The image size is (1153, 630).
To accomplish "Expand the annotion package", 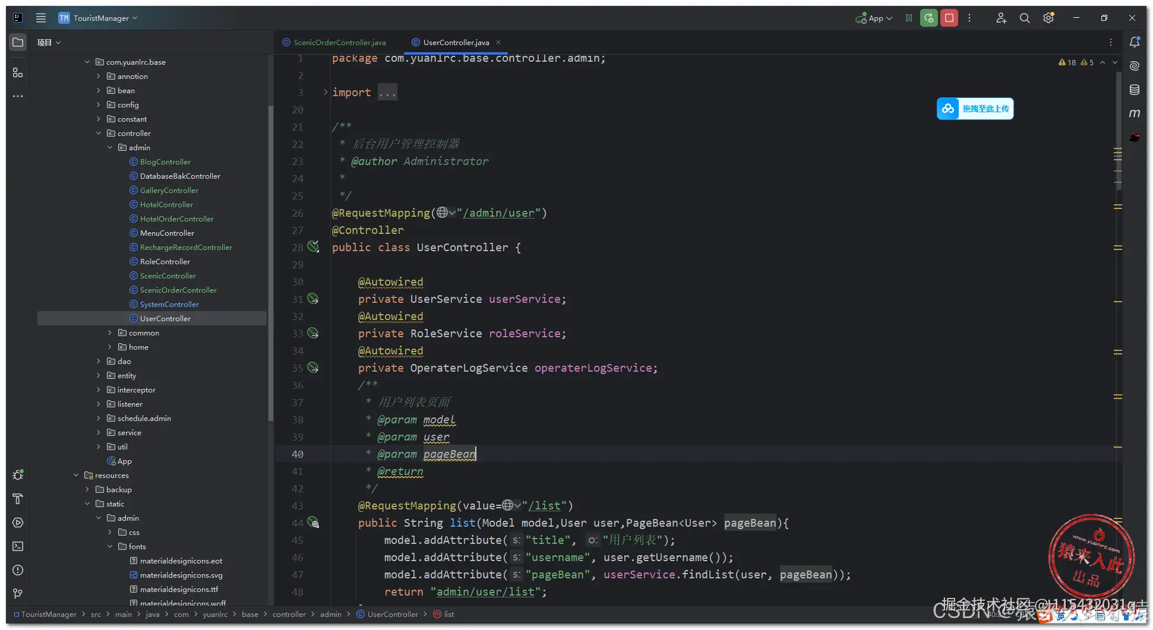I will [x=99, y=76].
